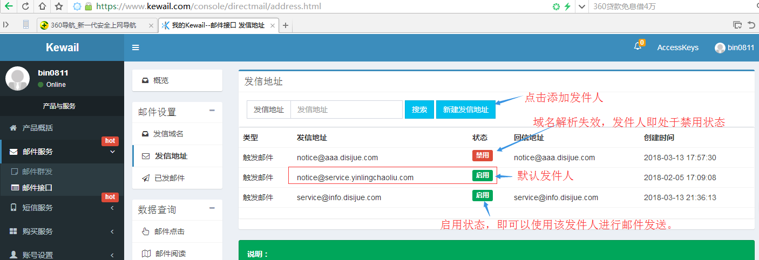
Task: Open 已发邮件 list
Action: click(177, 178)
